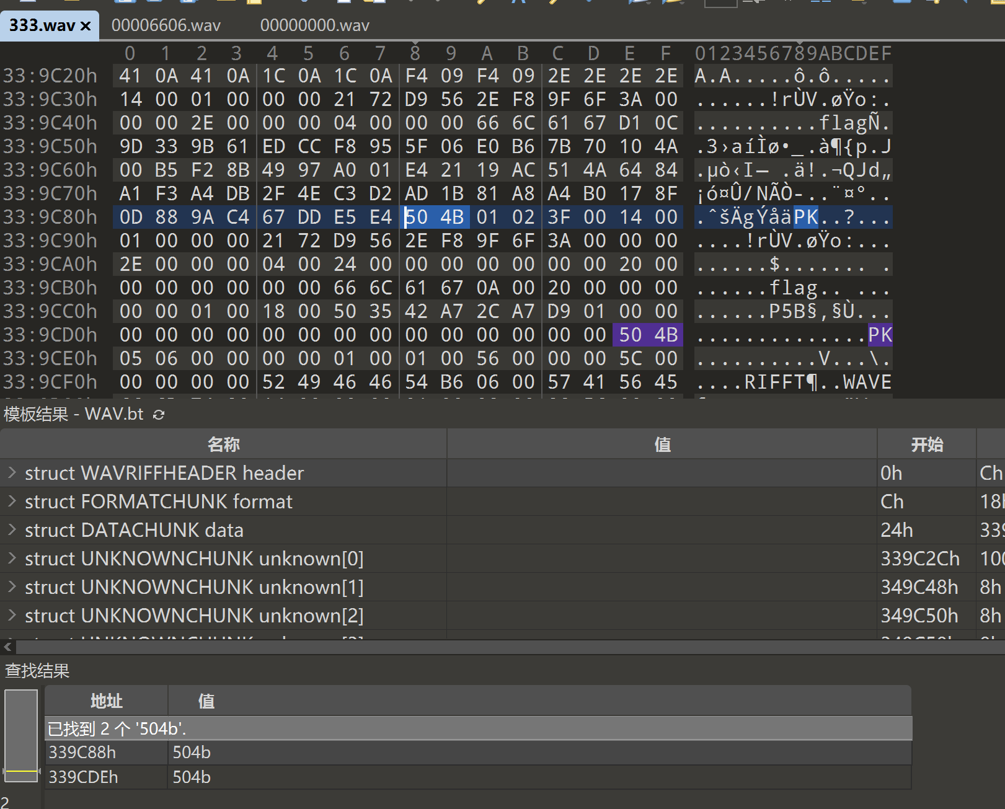This screenshot has height=809, width=1005.
Task: Click the 开始 column header
Action: (x=927, y=444)
